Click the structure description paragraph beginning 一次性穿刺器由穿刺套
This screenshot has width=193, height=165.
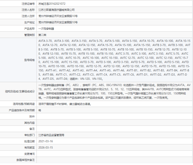pyautogui.click(x=114, y=92)
